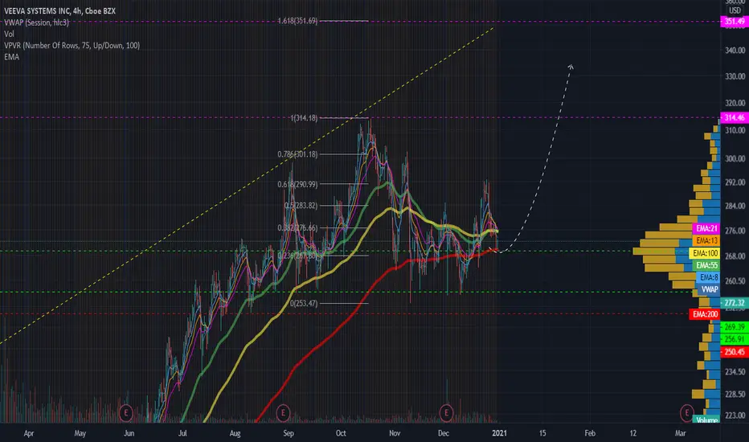Click the magenta 314.46 price label
Viewport: 749px width, 442px height.
tap(735, 117)
